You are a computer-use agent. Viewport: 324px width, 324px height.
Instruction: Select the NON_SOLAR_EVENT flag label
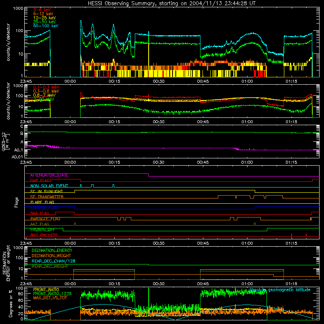49,186
